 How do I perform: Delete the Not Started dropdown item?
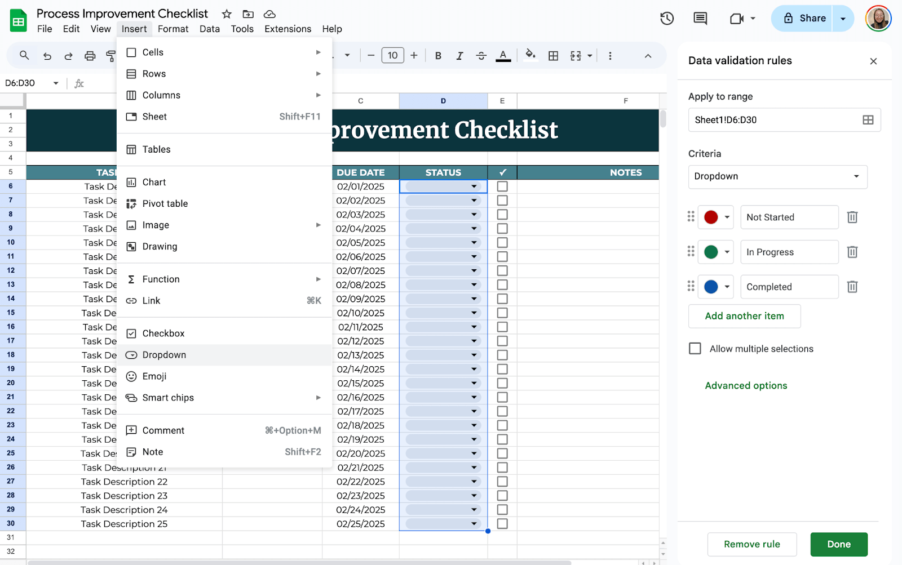coord(852,217)
